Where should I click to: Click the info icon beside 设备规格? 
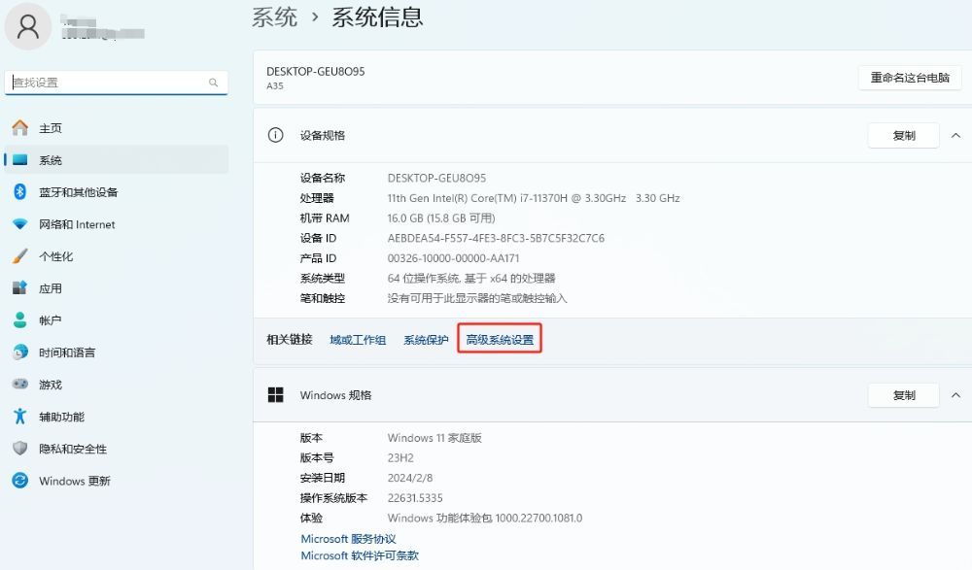(x=275, y=135)
